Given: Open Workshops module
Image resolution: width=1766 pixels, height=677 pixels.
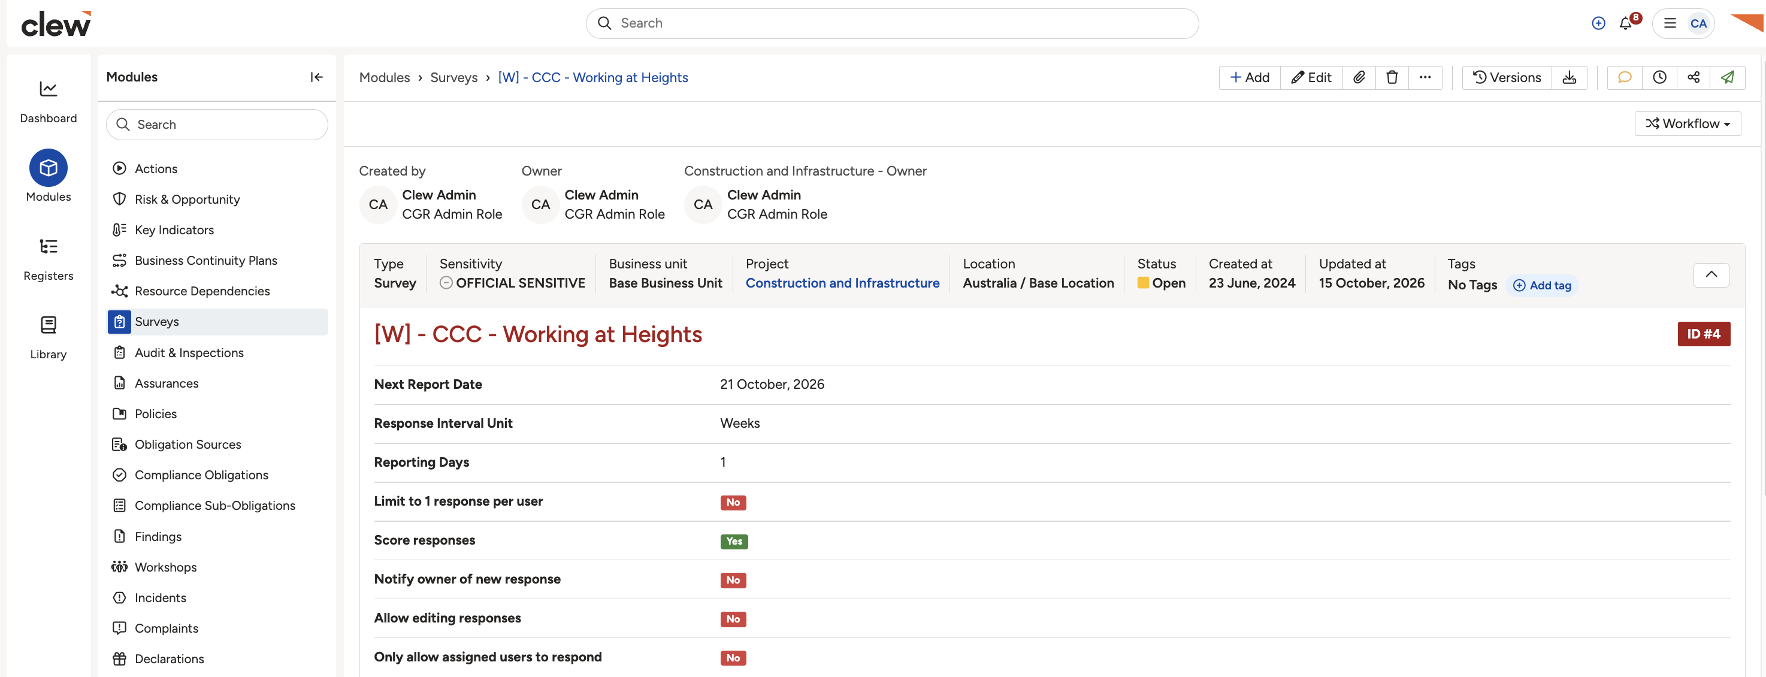Looking at the screenshot, I should (x=217, y=567).
